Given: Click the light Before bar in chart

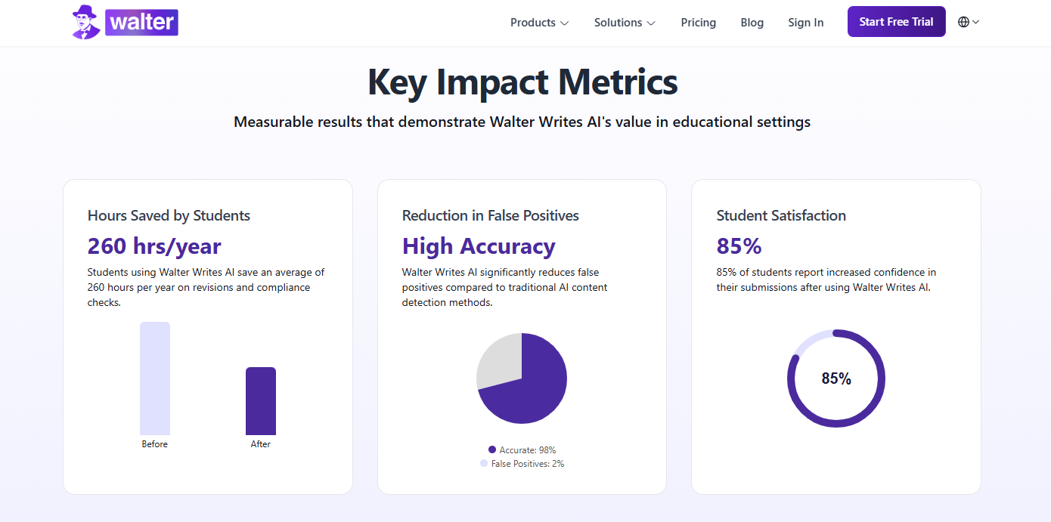Looking at the screenshot, I should point(155,378).
